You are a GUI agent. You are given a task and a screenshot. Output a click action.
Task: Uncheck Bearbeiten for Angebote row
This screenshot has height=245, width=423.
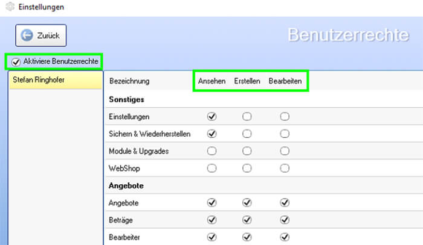tap(285, 202)
